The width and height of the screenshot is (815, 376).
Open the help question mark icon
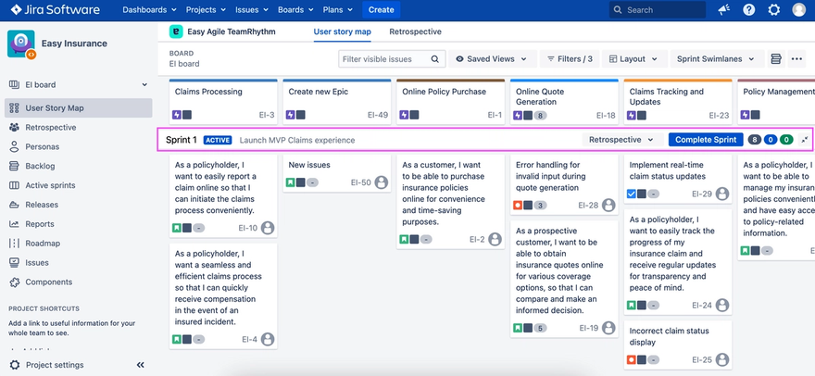coord(749,10)
